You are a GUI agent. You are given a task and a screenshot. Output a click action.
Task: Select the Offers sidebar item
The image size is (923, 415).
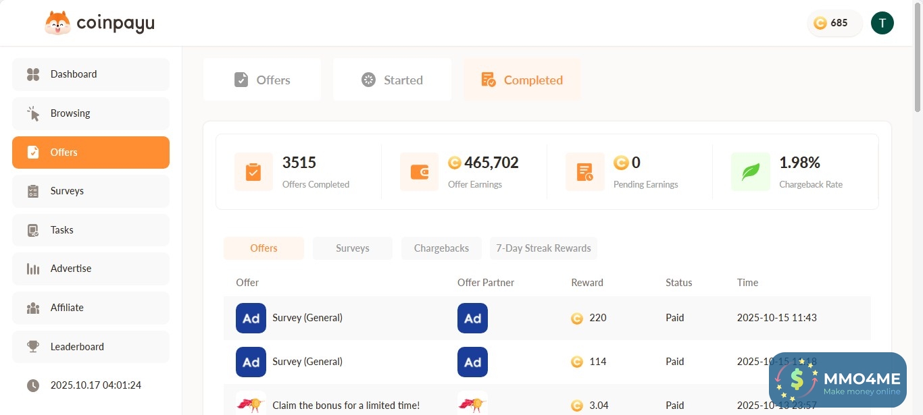coord(91,153)
